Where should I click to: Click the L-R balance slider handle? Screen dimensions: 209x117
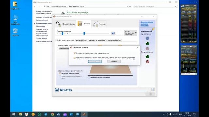click(x=62, y=33)
